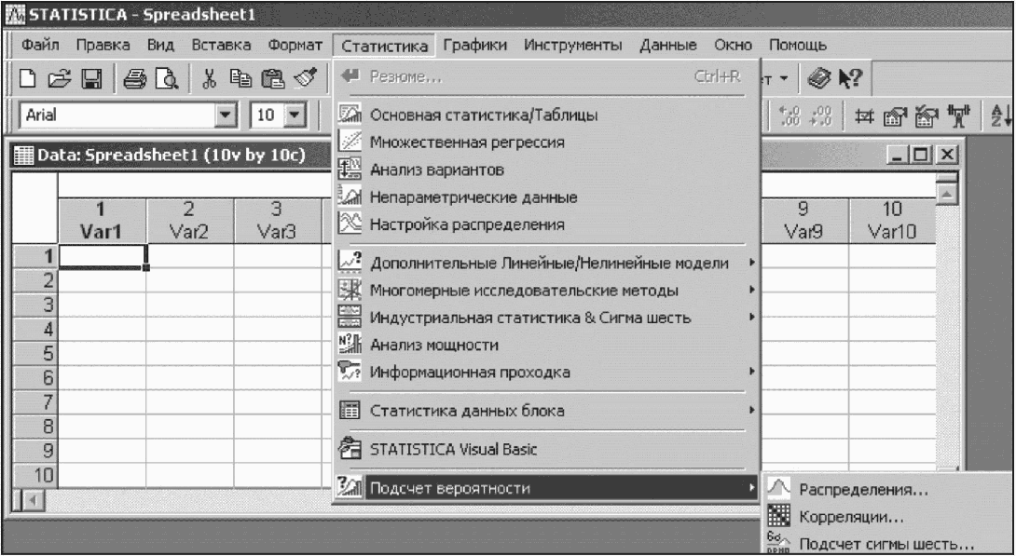
Task: Minimize the Data: Spreadsheet1 window
Action: click(x=899, y=154)
